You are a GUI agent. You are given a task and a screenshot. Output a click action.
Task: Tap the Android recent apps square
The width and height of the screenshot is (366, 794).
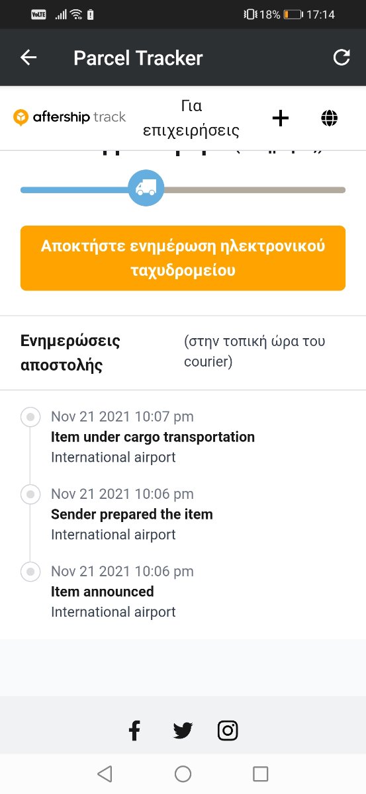pyautogui.click(x=261, y=773)
